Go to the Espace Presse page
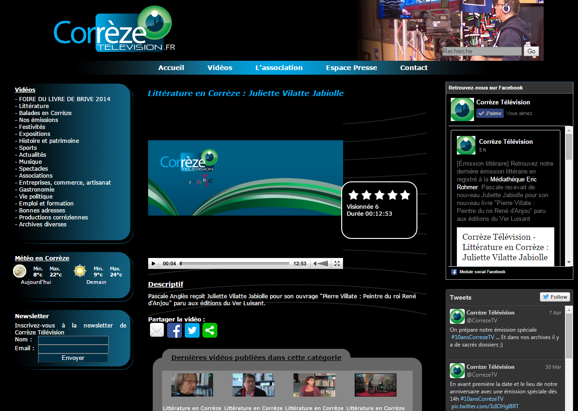 click(351, 68)
